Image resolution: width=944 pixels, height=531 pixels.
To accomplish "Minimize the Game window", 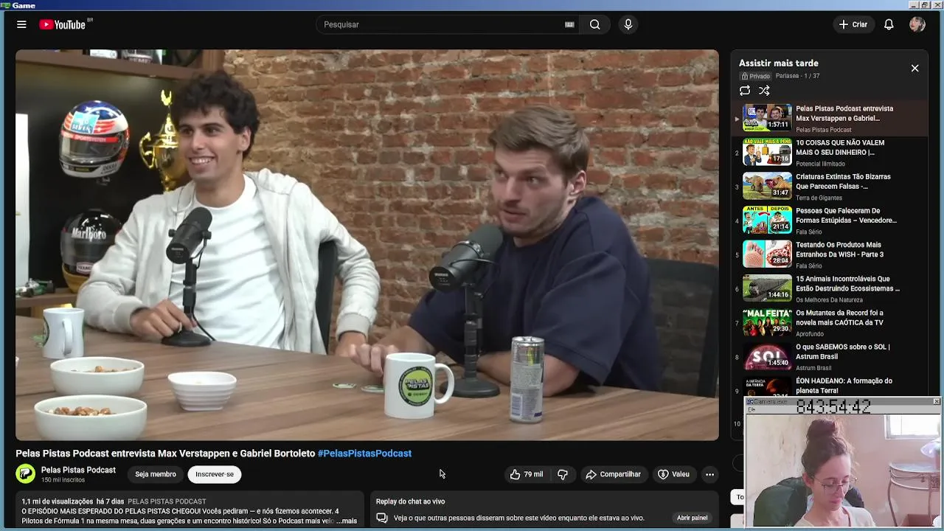I will click(x=914, y=5).
